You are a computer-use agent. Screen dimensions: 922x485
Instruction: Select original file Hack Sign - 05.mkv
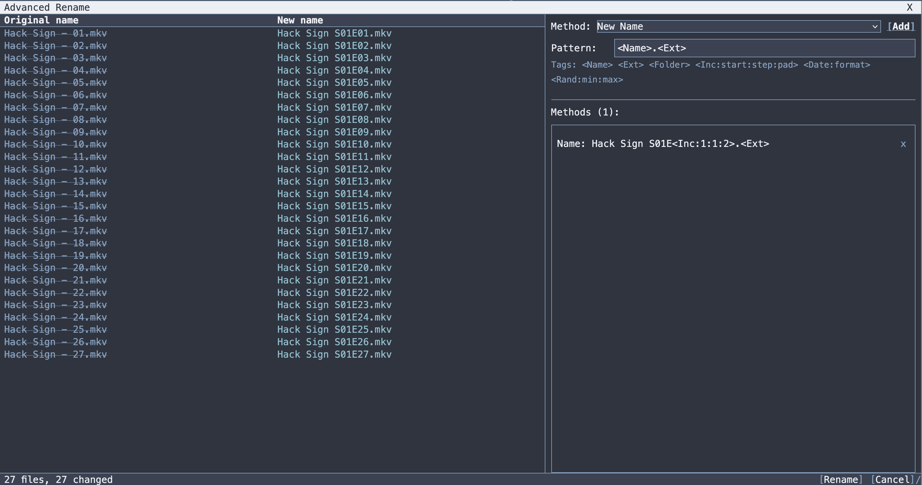(x=56, y=83)
